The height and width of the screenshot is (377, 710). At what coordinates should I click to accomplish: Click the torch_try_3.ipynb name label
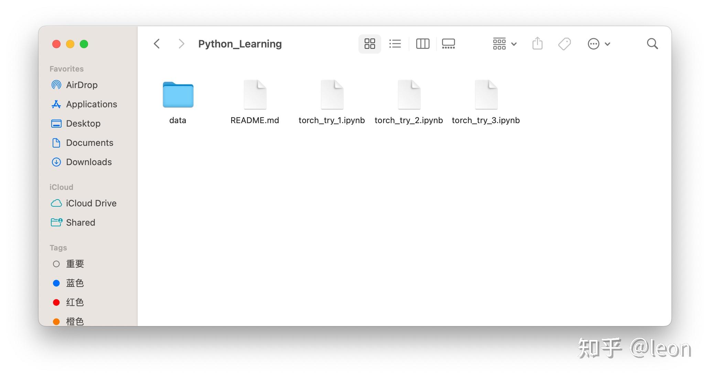pos(486,120)
